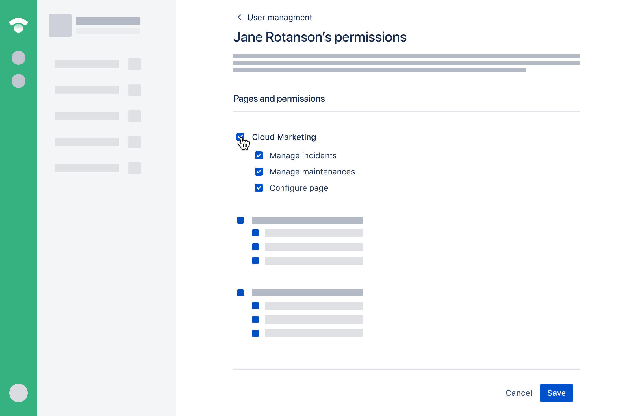Open the User managment breadcrumb link
The height and width of the screenshot is (416, 638).
pos(280,18)
